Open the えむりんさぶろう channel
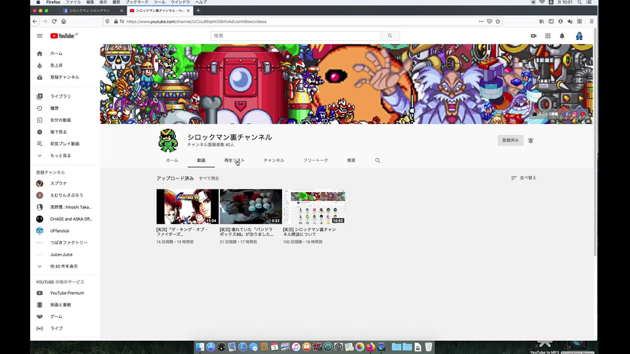 (x=65, y=195)
